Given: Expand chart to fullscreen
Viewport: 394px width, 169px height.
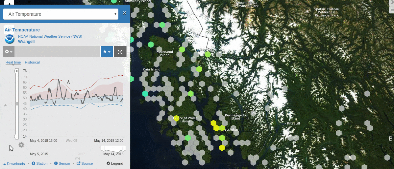Looking at the screenshot, I should point(120,52).
